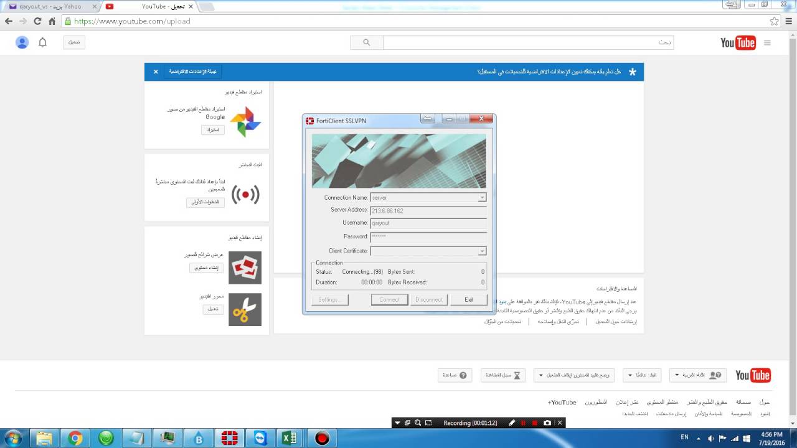Open Chrome home page button
This screenshot has height=448, width=797.
coord(52,21)
